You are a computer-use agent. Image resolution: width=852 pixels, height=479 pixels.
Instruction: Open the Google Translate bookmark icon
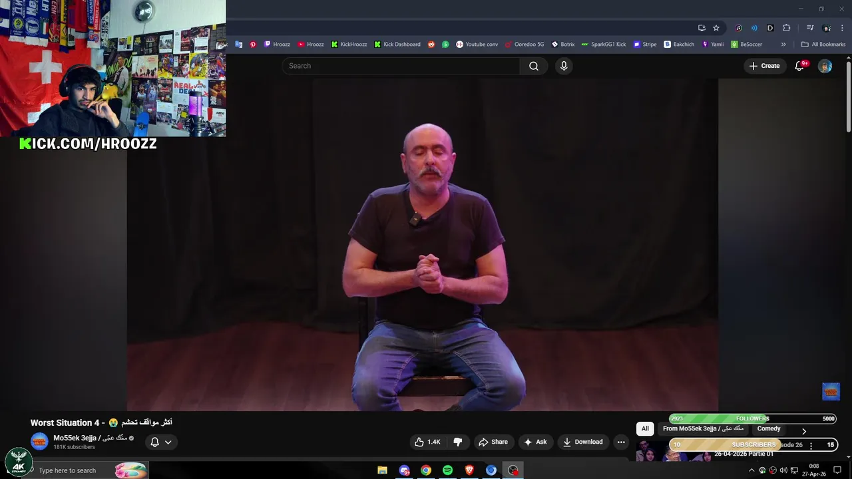point(239,45)
